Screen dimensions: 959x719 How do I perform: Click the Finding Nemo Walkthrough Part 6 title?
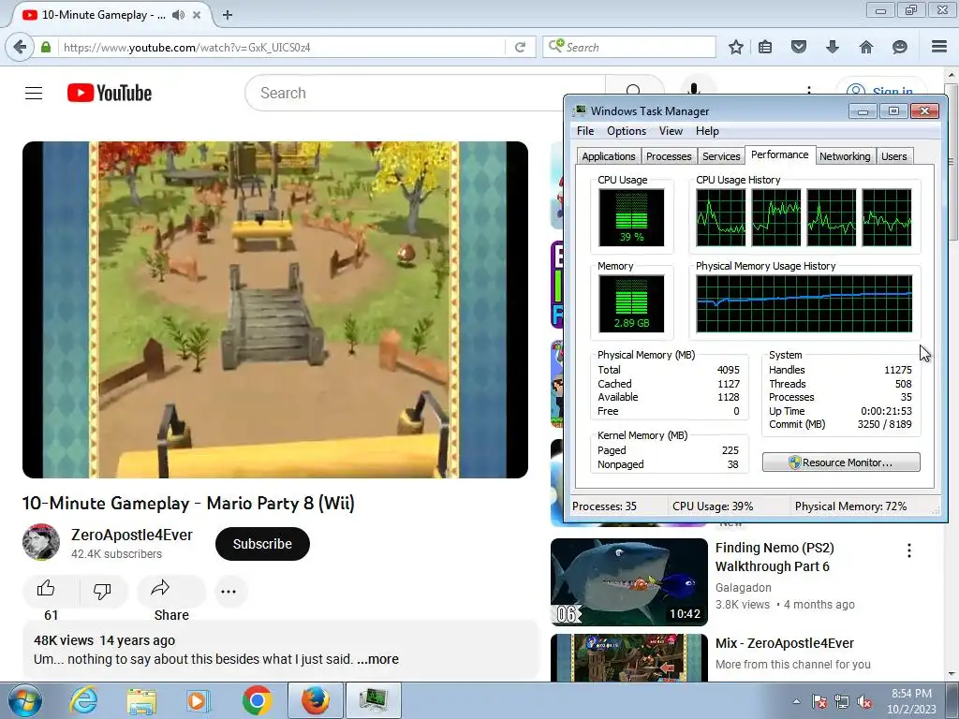(x=775, y=557)
